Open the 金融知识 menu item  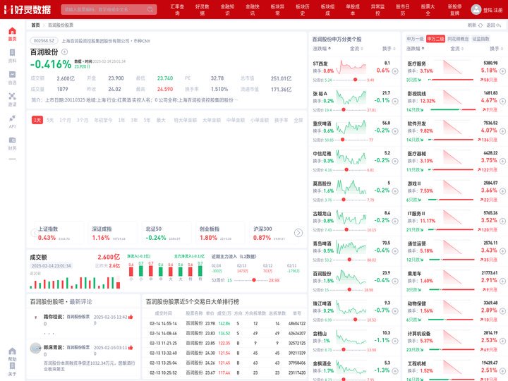point(227,10)
